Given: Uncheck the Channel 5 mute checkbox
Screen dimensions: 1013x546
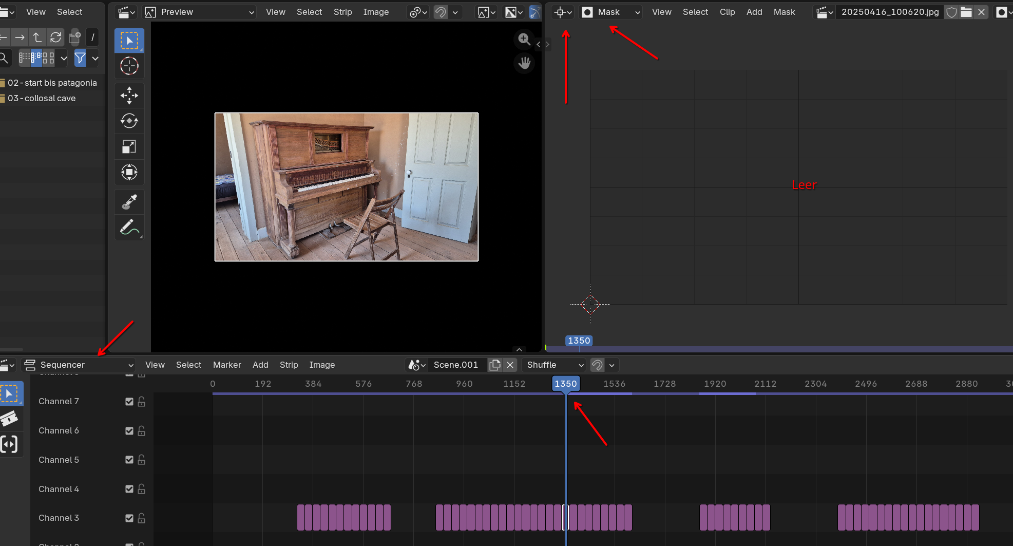Looking at the screenshot, I should (x=129, y=460).
